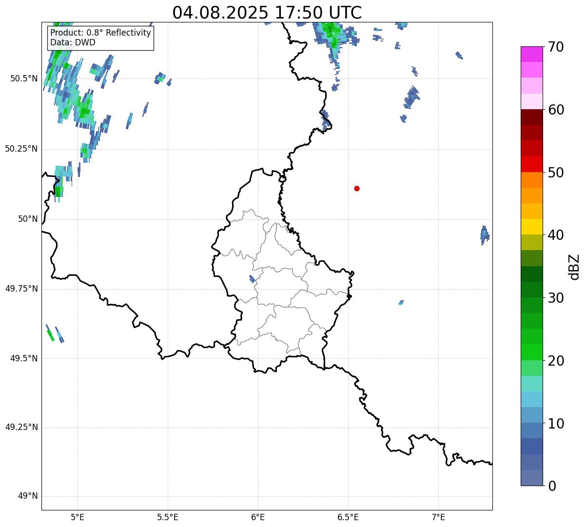This screenshot has width=586, height=527.
Task: Click the yellow colorbar segment just above 40
Action: [531, 227]
